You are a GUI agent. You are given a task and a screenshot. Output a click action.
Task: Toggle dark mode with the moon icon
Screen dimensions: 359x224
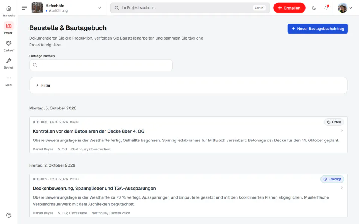pos(314,8)
